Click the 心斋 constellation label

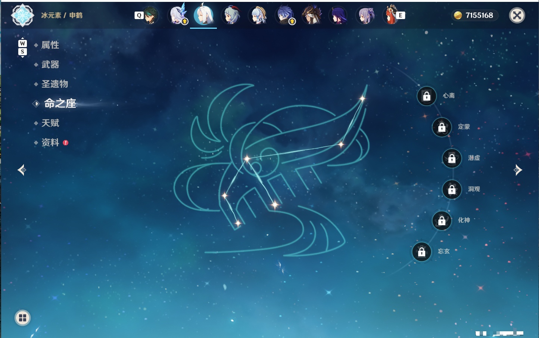point(449,96)
